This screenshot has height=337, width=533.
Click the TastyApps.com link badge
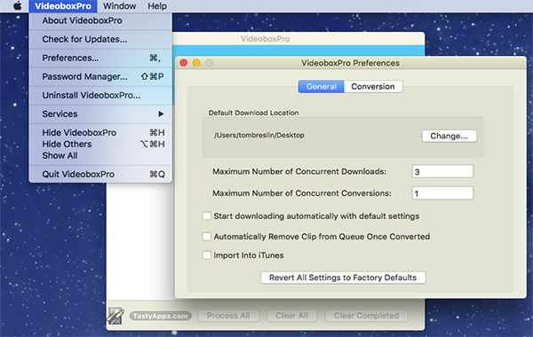click(x=161, y=316)
